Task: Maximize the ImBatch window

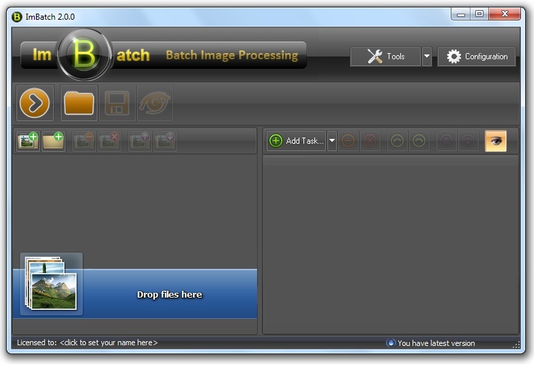Action: pos(479,14)
